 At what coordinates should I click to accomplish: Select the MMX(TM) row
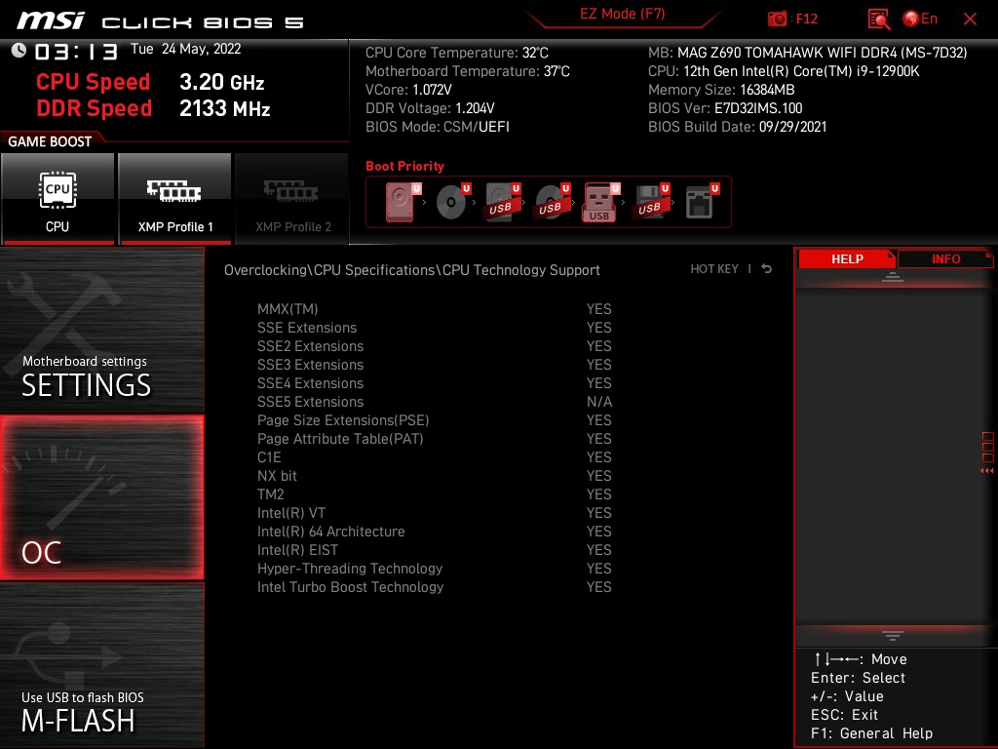(x=434, y=309)
